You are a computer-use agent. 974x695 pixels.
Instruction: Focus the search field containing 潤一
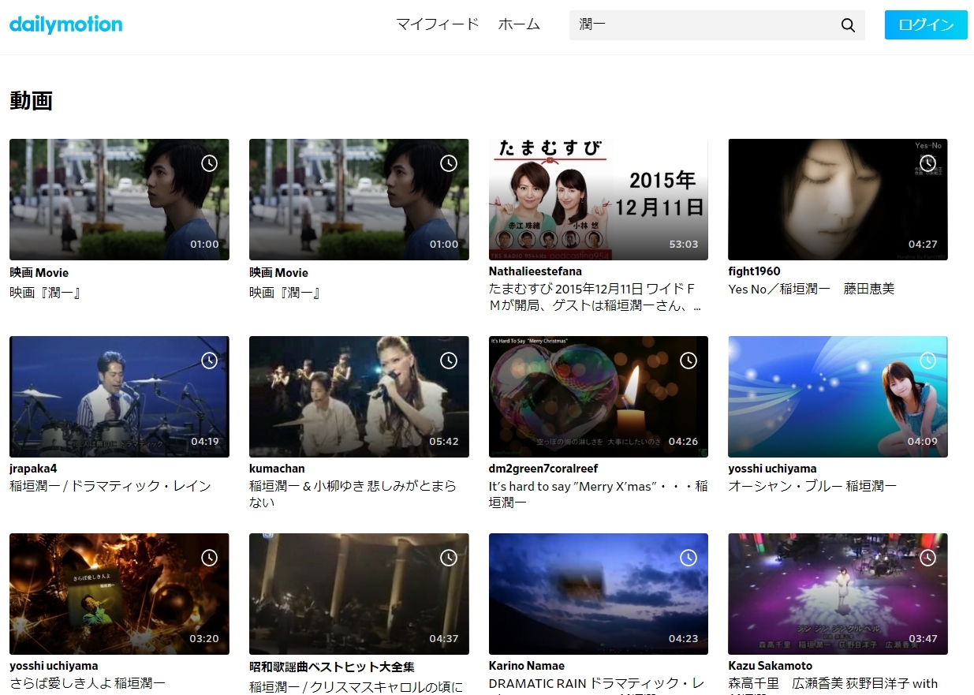pyautogui.click(x=706, y=25)
